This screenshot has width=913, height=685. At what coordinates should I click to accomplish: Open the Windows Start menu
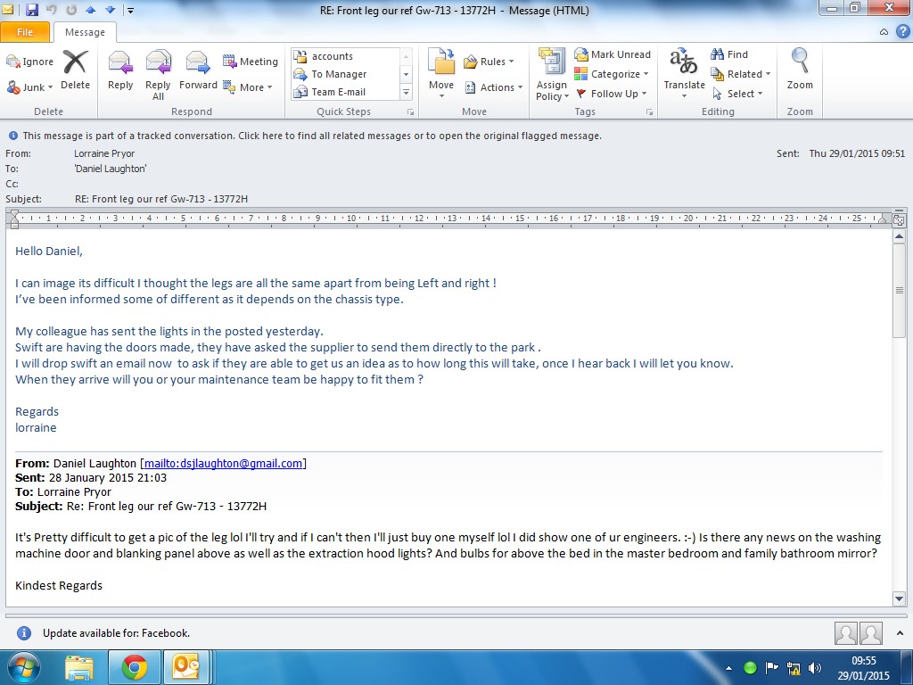tap(22, 667)
